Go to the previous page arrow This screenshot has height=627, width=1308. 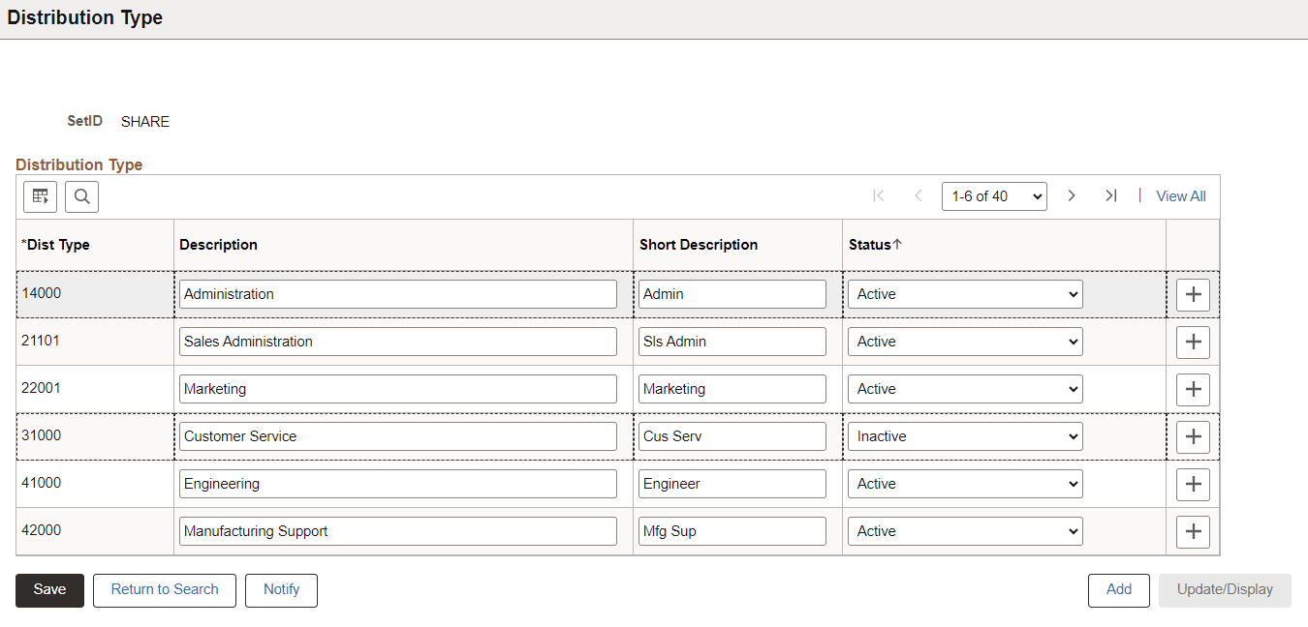tap(918, 195)
